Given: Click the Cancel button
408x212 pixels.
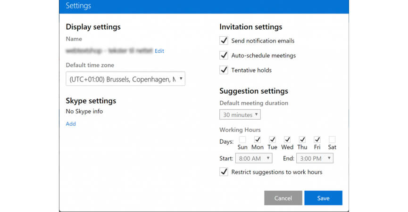Looking at the screenshot, I should pos(283,198).
